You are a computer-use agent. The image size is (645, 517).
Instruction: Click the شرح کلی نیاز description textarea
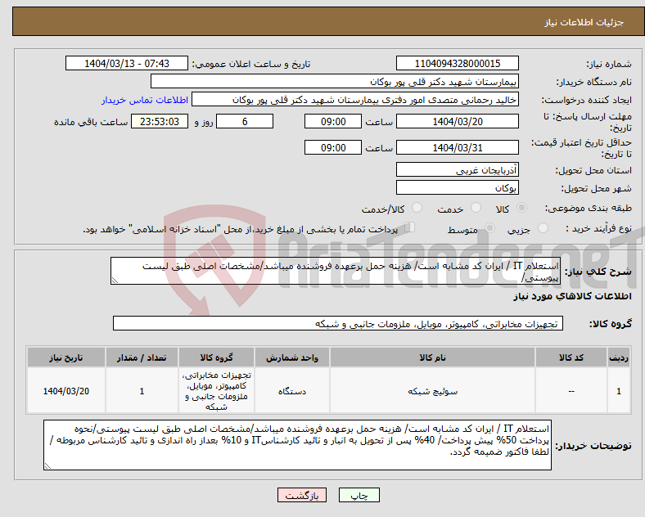[x=336, y=272]
